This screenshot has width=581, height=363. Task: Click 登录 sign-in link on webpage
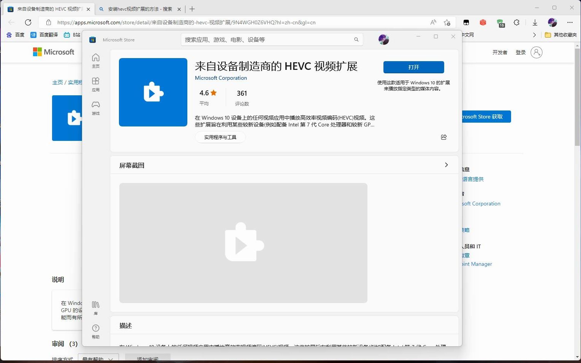tap(521, 52)
